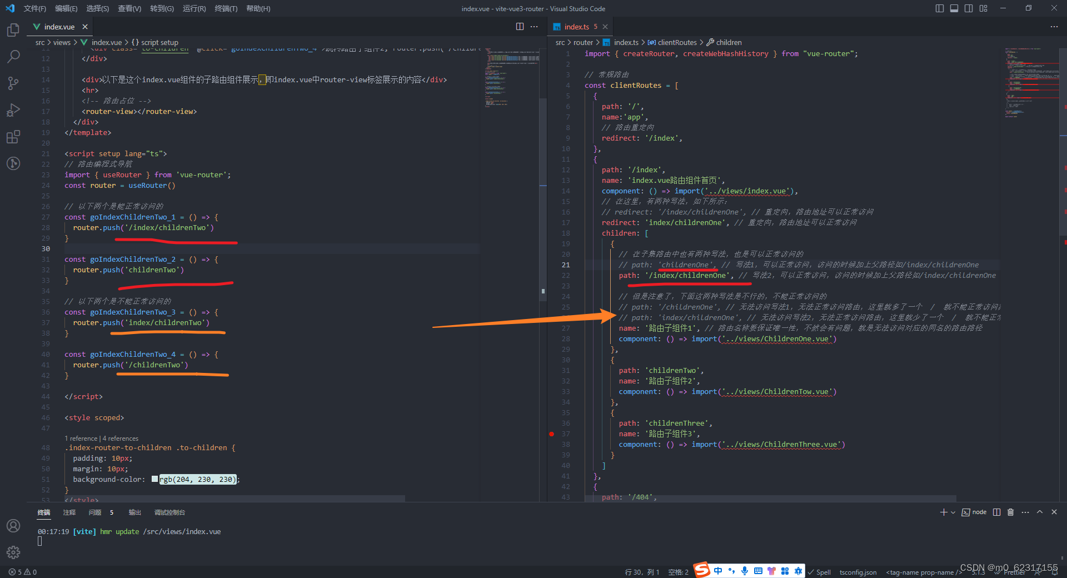Open the 文件(F) menu
The image size is (1067, 578).
pos(35,8)
